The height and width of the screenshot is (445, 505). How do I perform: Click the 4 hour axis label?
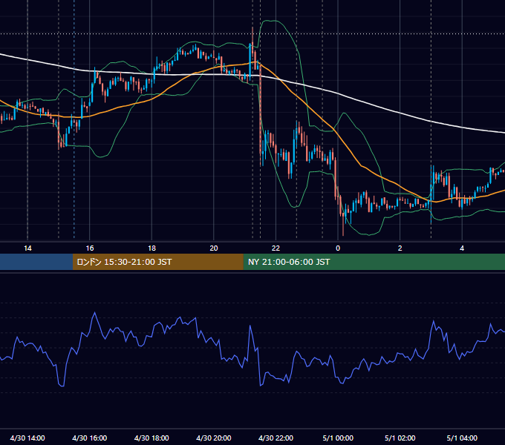click(462, 248)
